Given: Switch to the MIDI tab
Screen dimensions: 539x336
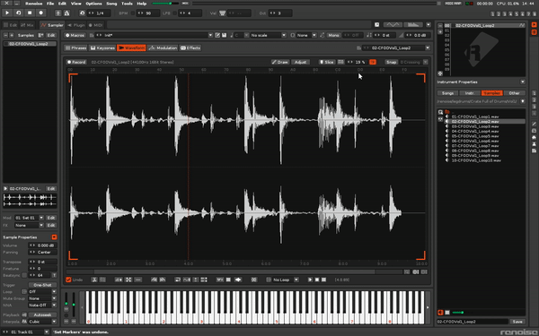Looking at the screenshot, I should click(x=95, y=25).
